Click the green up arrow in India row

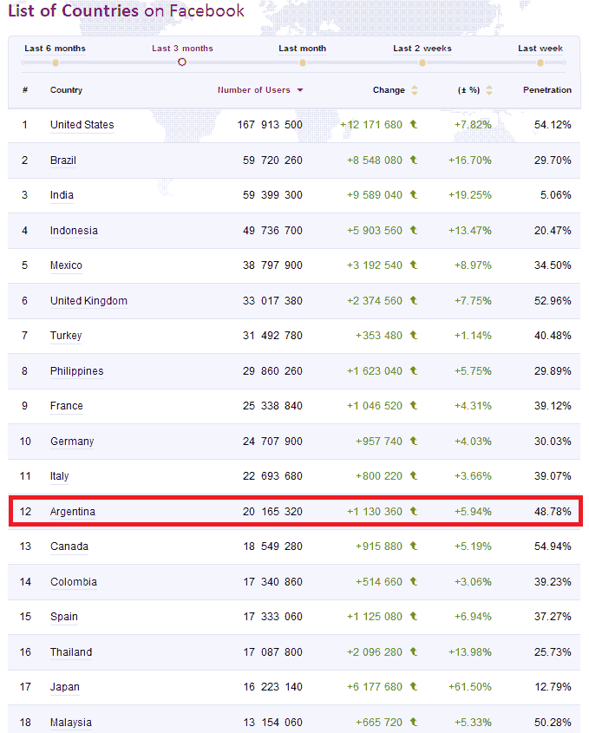pos(413,194)
